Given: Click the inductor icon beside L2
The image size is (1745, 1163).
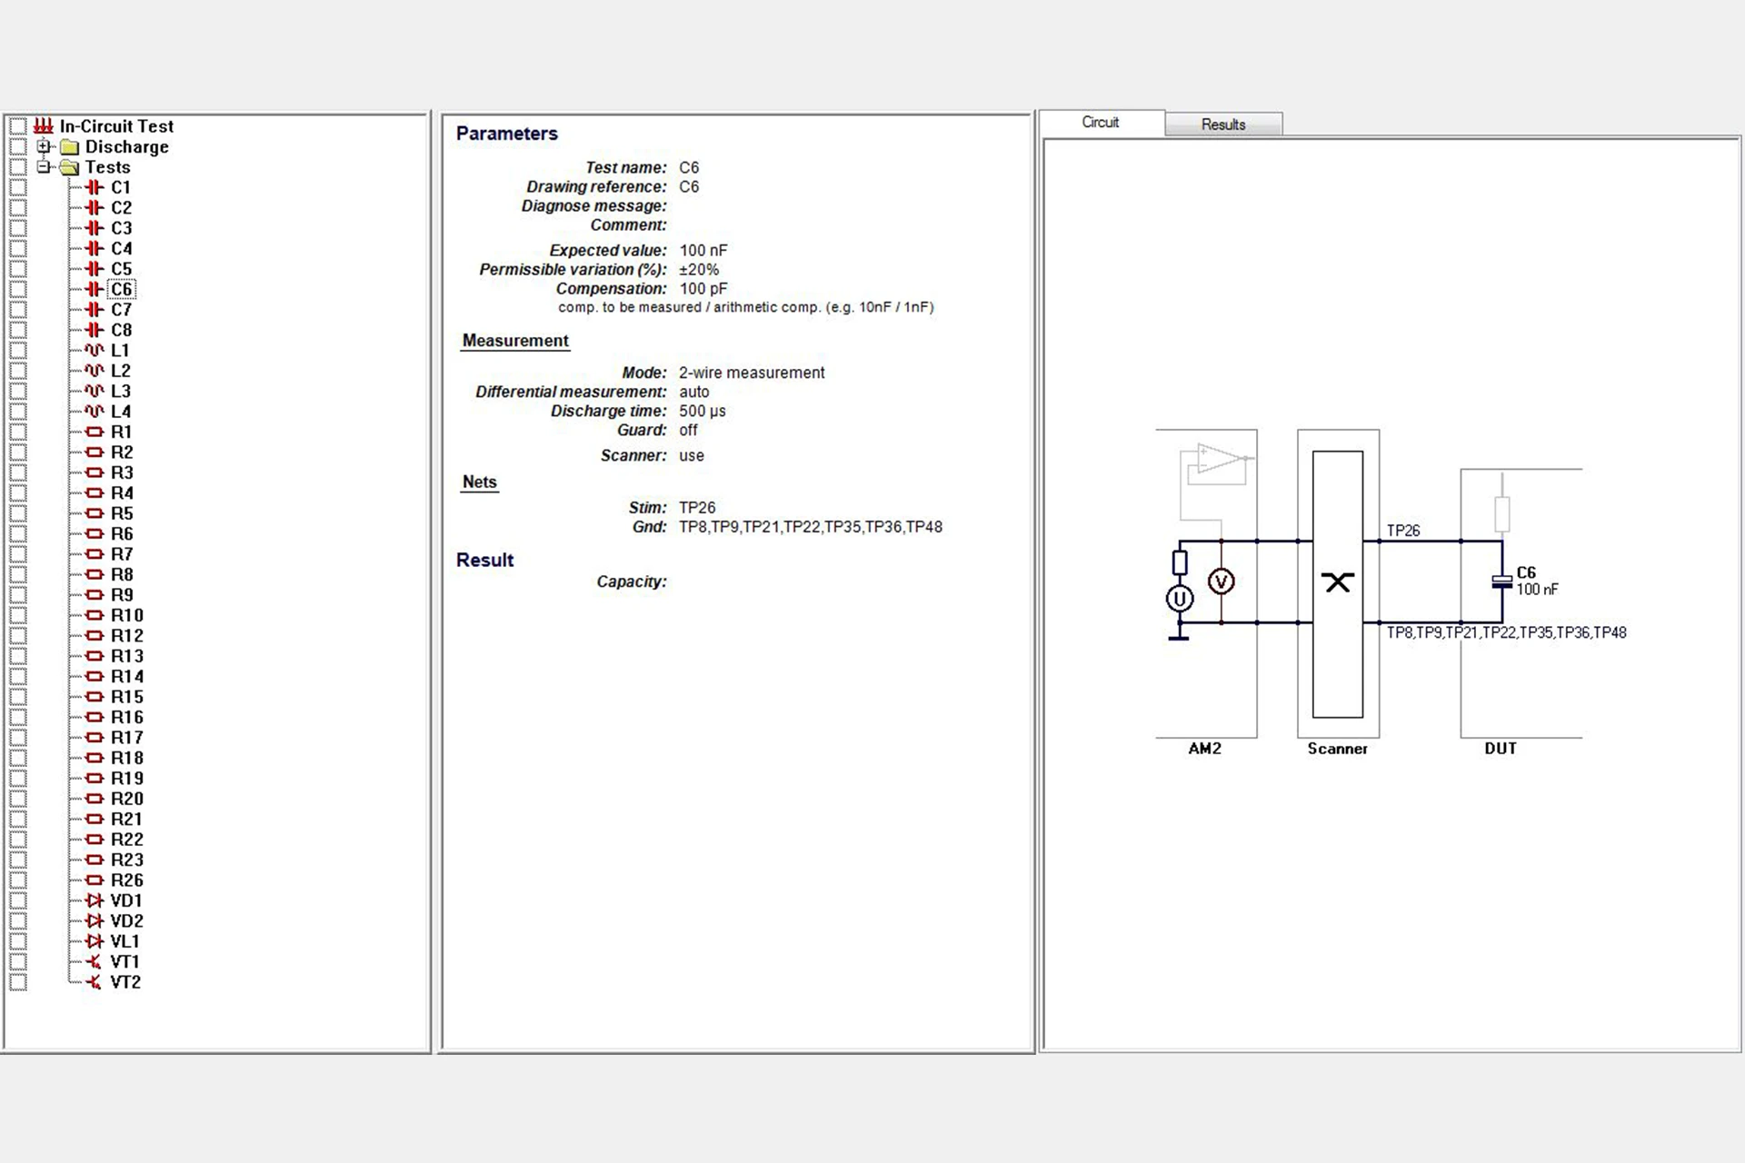Looking at the screenshot, I should 95,371.
